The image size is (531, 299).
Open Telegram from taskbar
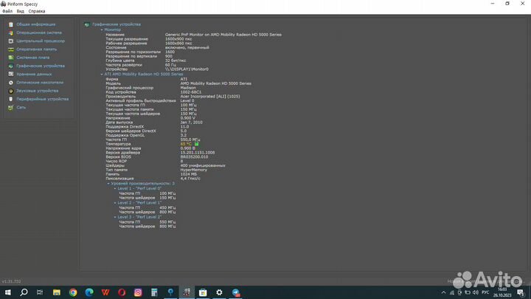pos(236,292)
